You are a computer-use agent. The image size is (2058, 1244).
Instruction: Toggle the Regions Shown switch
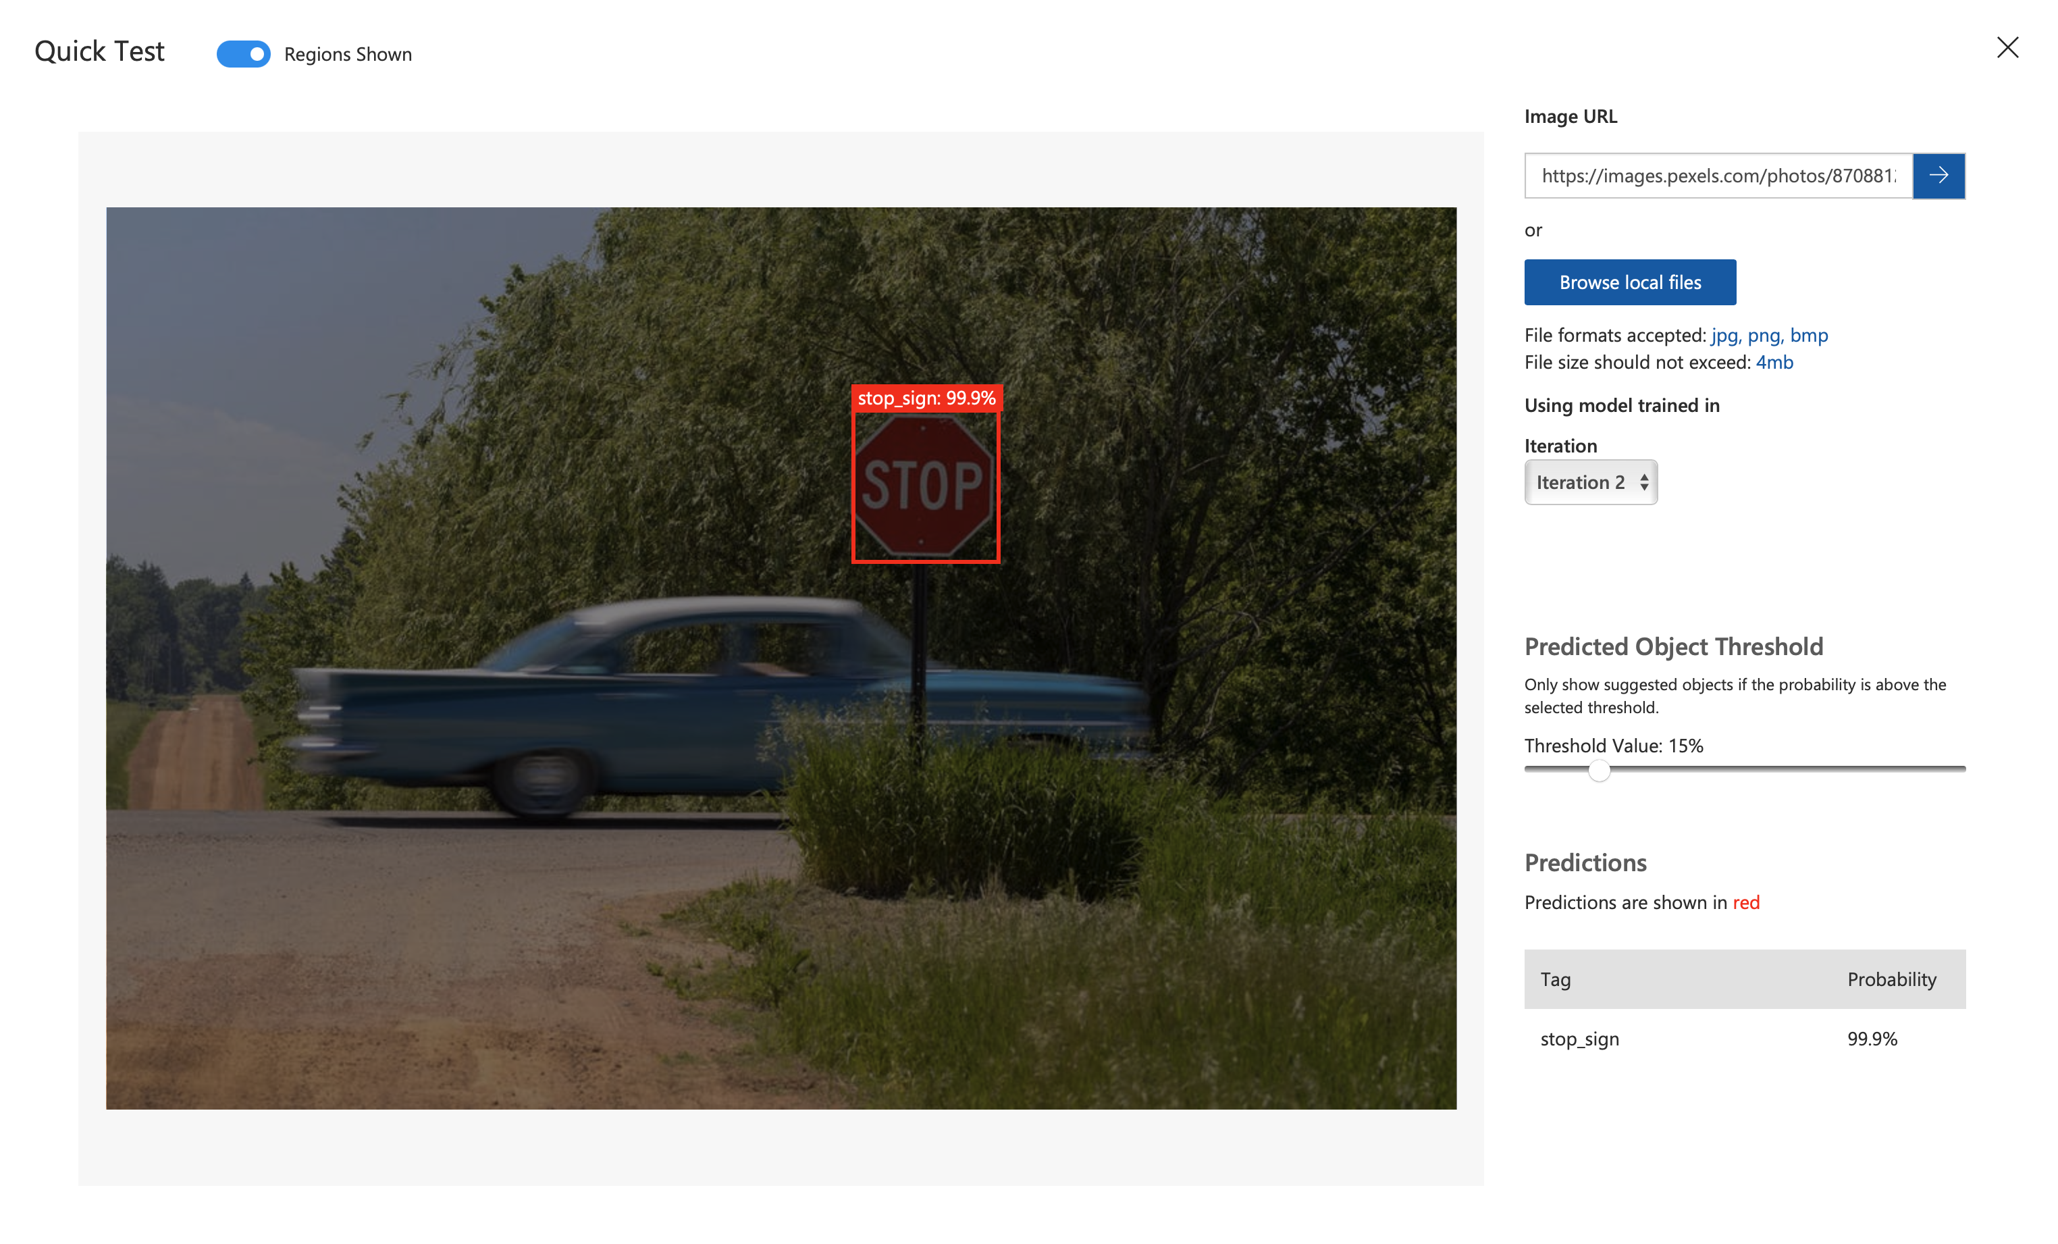(x=243, y=54)
